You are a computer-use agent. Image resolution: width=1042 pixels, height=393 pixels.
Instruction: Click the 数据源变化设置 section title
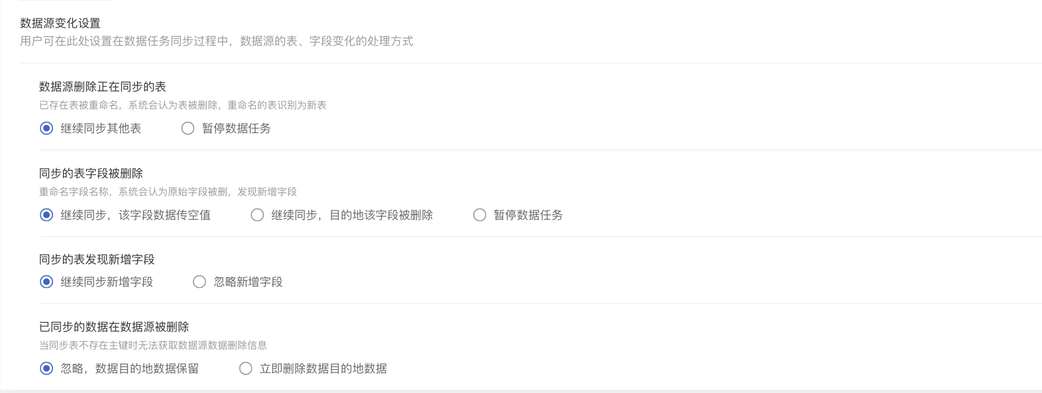[60, 23]
